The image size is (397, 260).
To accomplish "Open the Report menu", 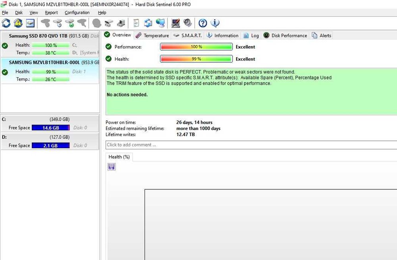I will 51,12.
